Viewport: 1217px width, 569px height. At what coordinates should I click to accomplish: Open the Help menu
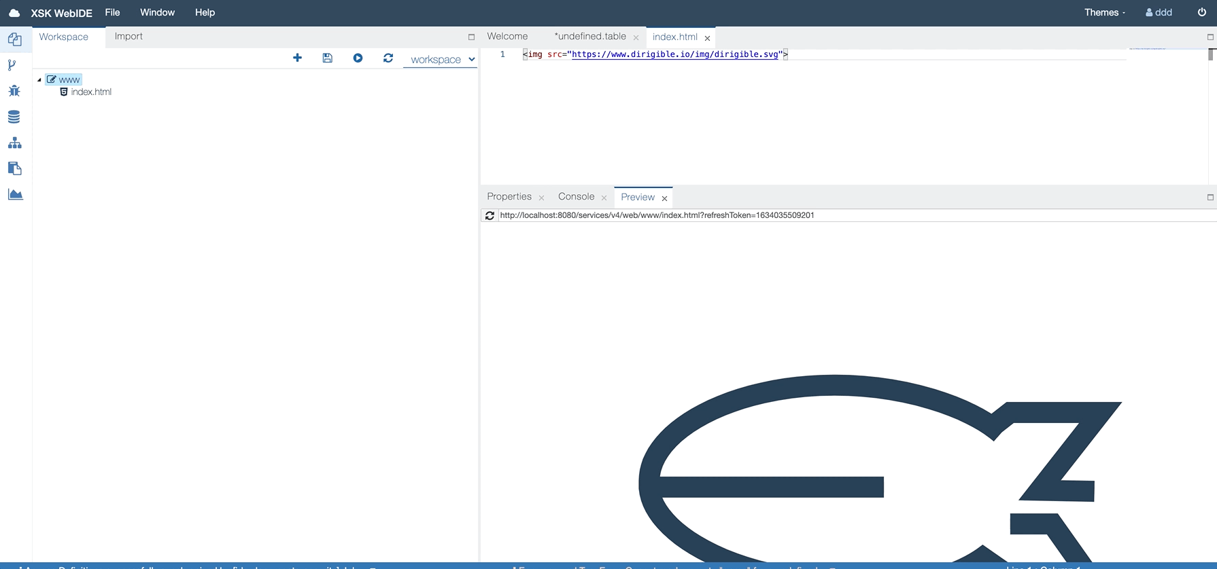pos(205,12)
